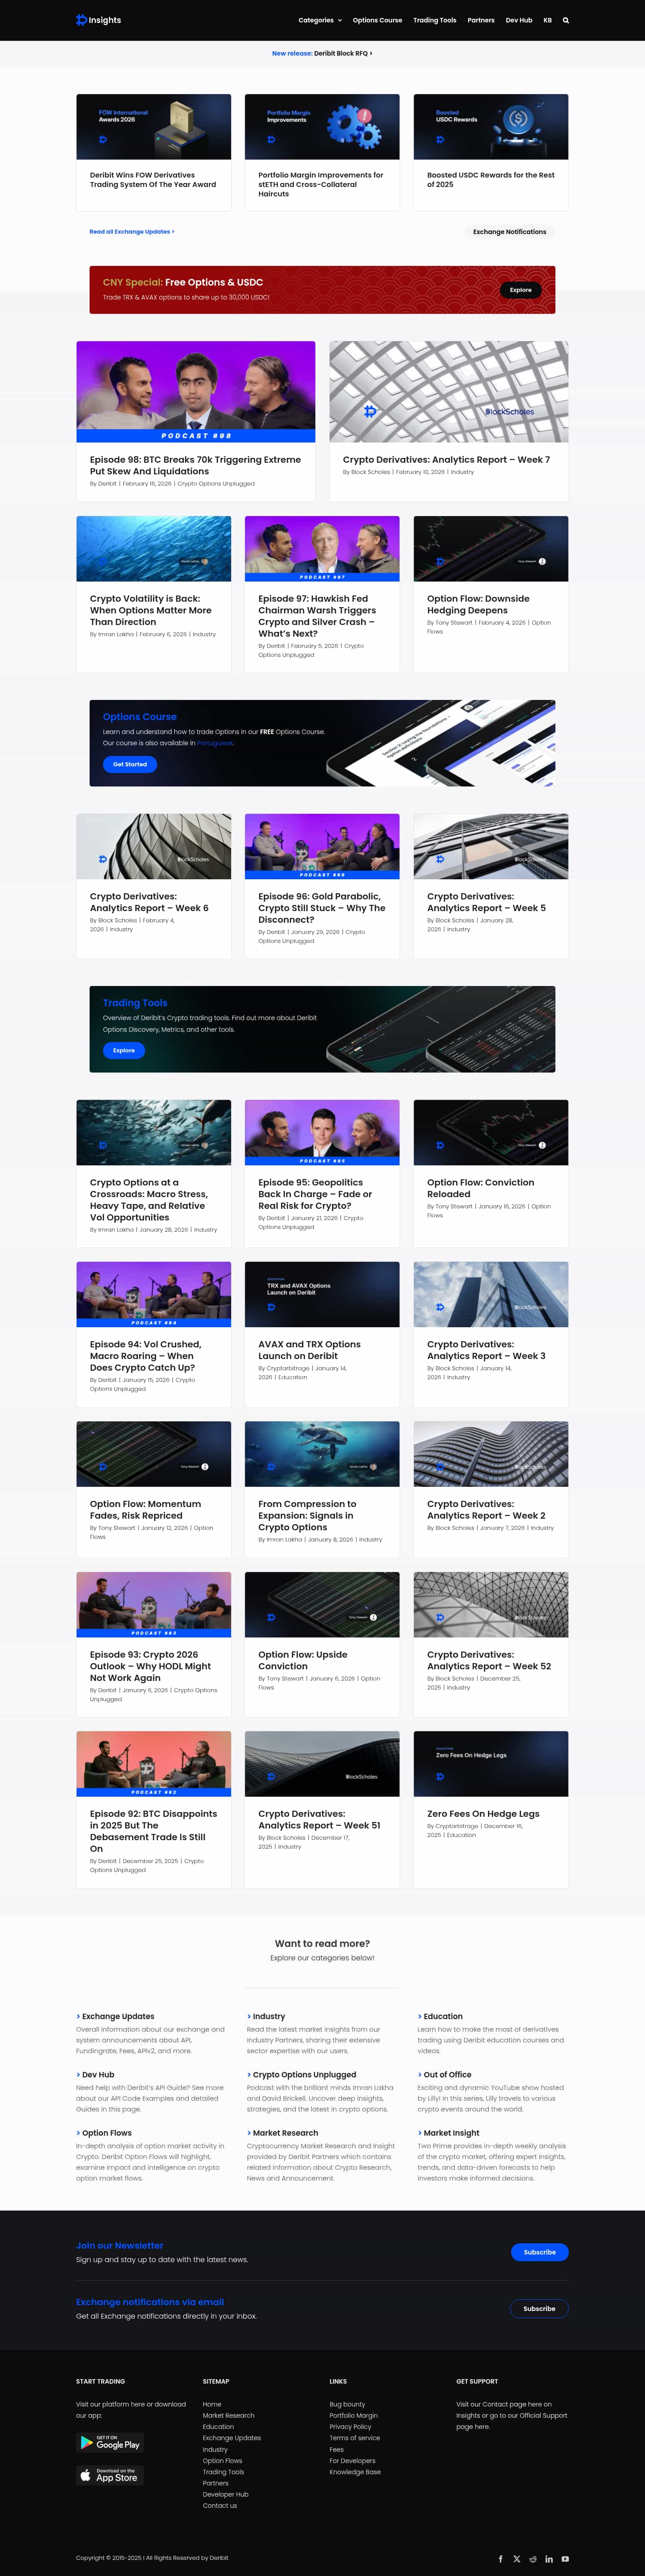
Task: Open Bug bounty footer link
Action: (348, 2404)
